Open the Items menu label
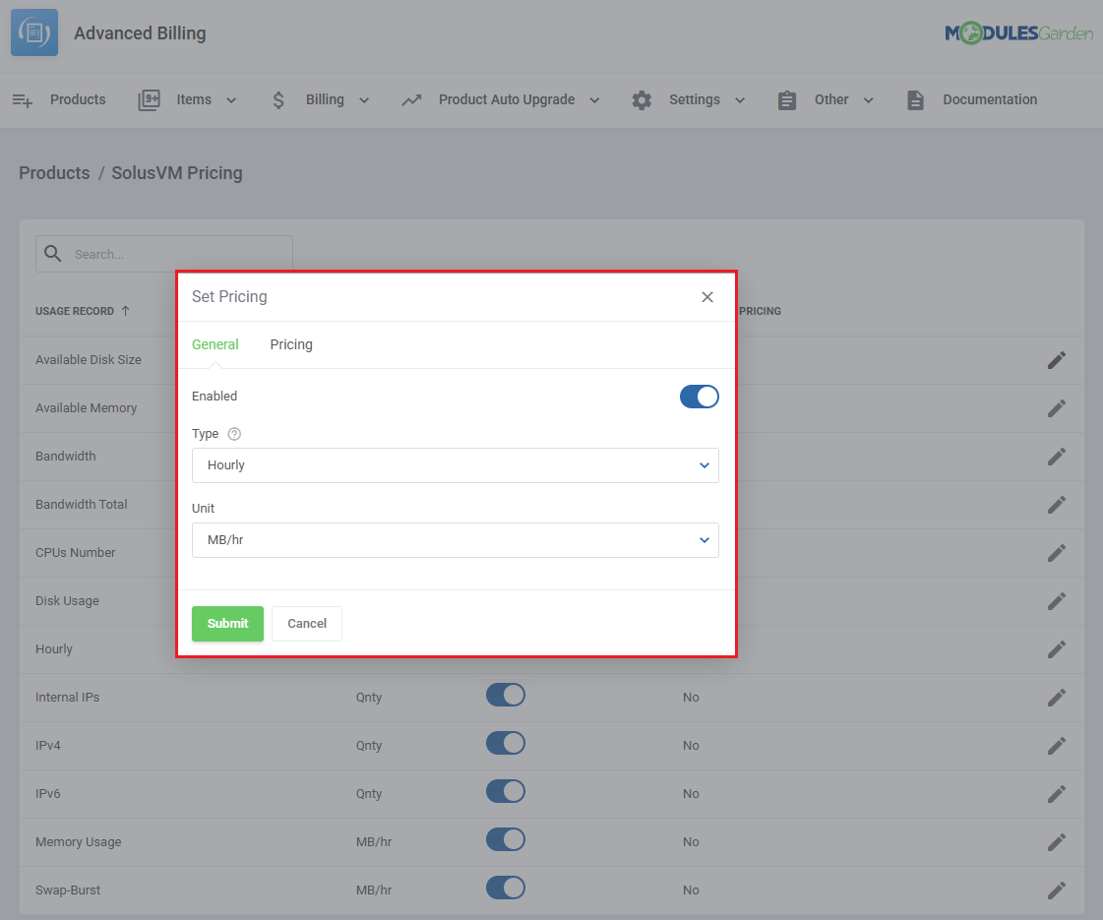Screen dimensions: 1103x920 194,100
